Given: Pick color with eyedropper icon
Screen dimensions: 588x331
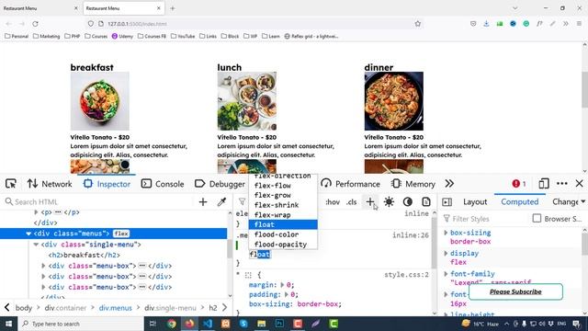Looking at the screenshot, I should (221, 202).
